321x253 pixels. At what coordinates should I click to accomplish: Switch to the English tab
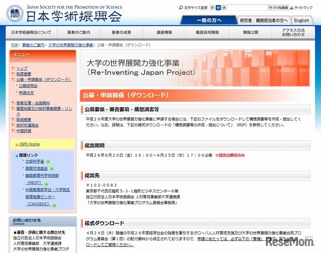pos(301,21)
